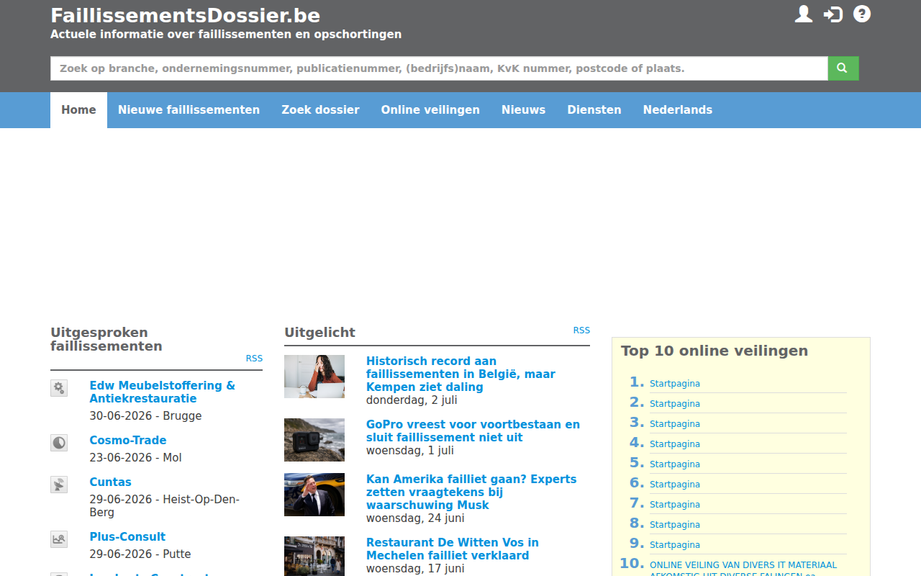Click the date woensdag, 24 juni
The width and height of the screenshot is (921, 576).
click(415, 518)
